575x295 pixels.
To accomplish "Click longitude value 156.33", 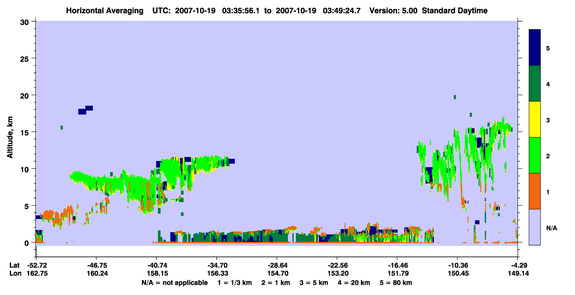I will coord(217,273).
